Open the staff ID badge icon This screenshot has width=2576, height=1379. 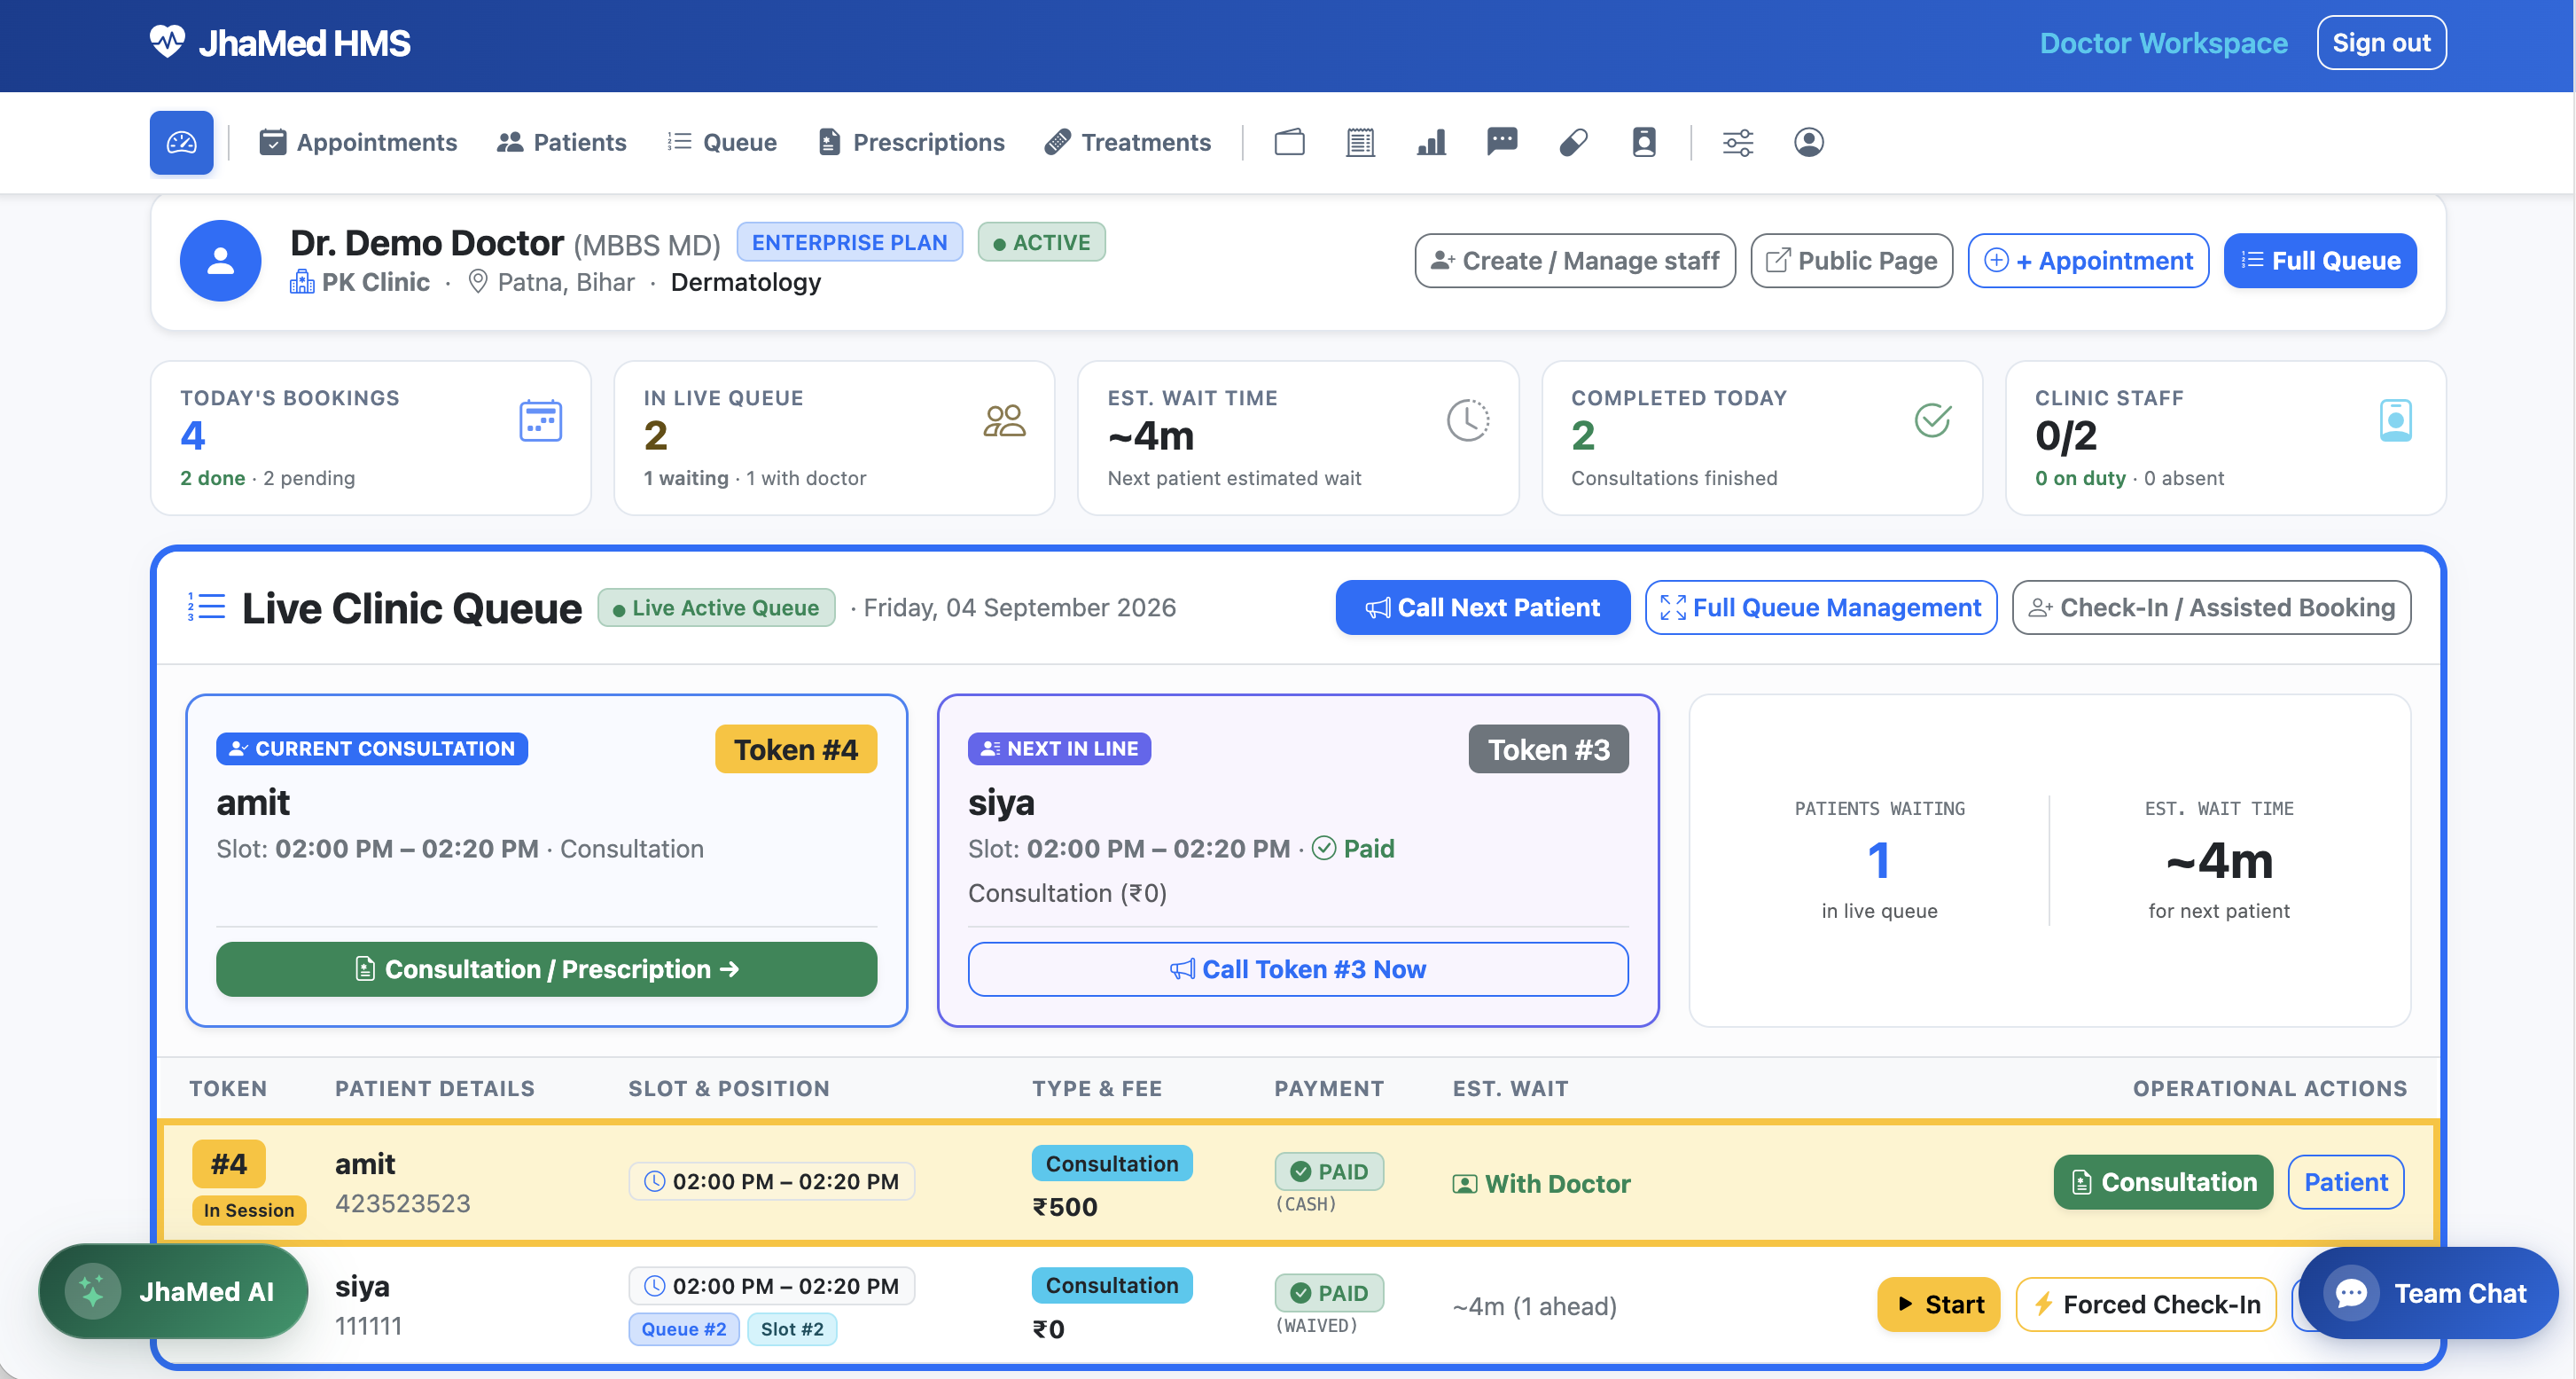tap(1644, 142)
